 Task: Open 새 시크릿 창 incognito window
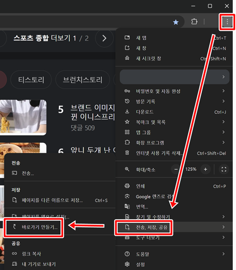click(x=174, y=58)
